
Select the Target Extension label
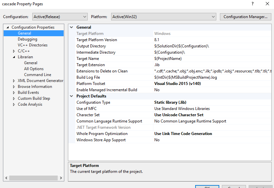pyautogui.click(x=91, y=65)
